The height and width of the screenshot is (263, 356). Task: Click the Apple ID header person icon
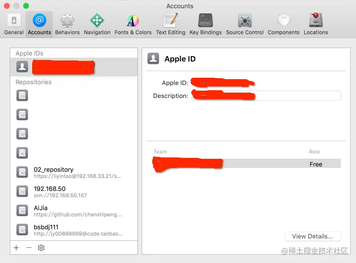(153, 59)
